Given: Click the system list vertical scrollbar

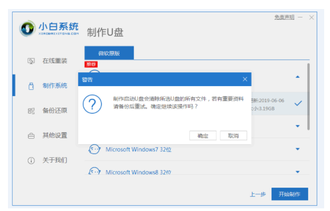Looking at the screenshot, I should coord(308,97).
